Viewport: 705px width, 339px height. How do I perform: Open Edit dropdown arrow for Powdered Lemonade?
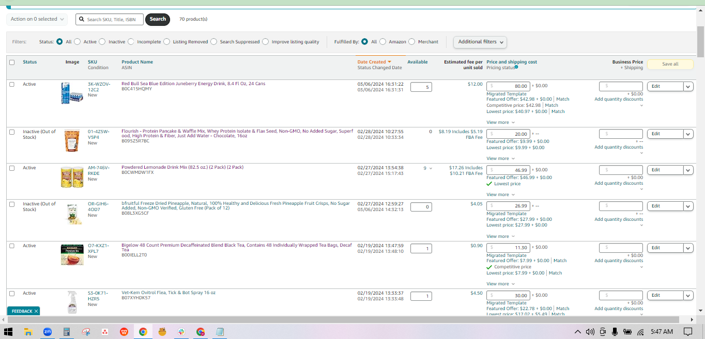tap(688, 170)
